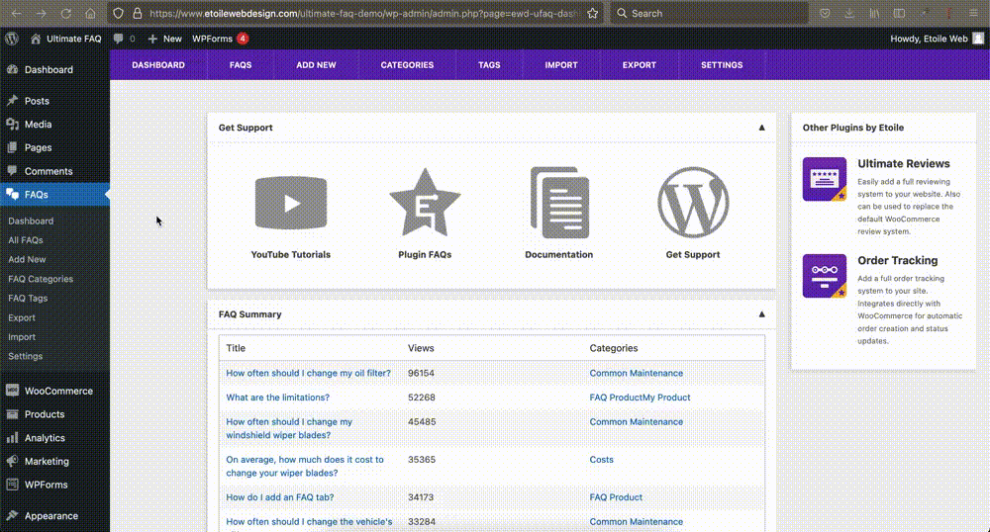Open the comments bubble in admin bar
Viewport: 990px width, 532px height.
coord(118,39)
